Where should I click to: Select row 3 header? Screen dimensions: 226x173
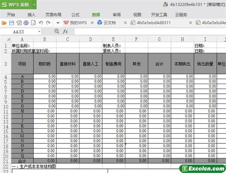pos(6,64)
